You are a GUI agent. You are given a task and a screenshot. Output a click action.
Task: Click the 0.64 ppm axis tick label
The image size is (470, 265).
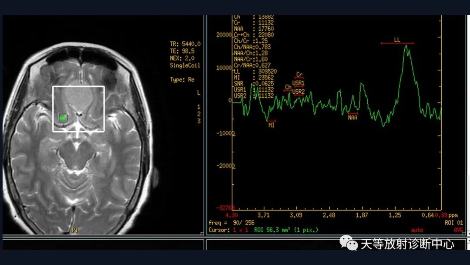(x=428, y=215)
